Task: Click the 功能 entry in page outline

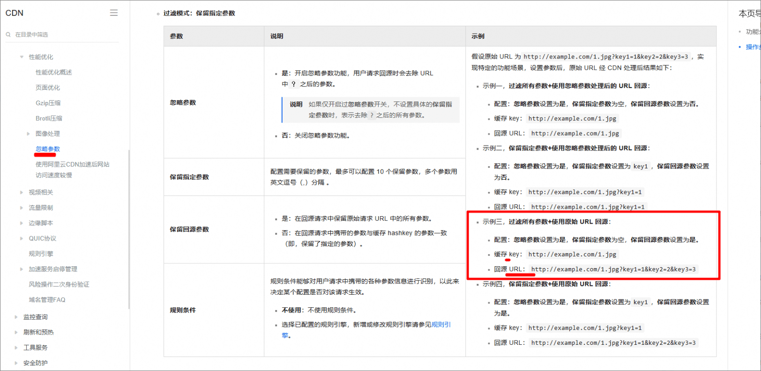Action: [753, 32]
